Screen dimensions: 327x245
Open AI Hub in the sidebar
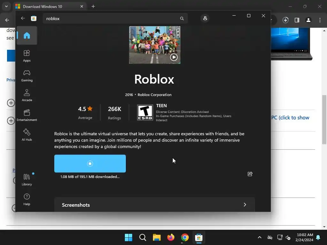point(27,135)
